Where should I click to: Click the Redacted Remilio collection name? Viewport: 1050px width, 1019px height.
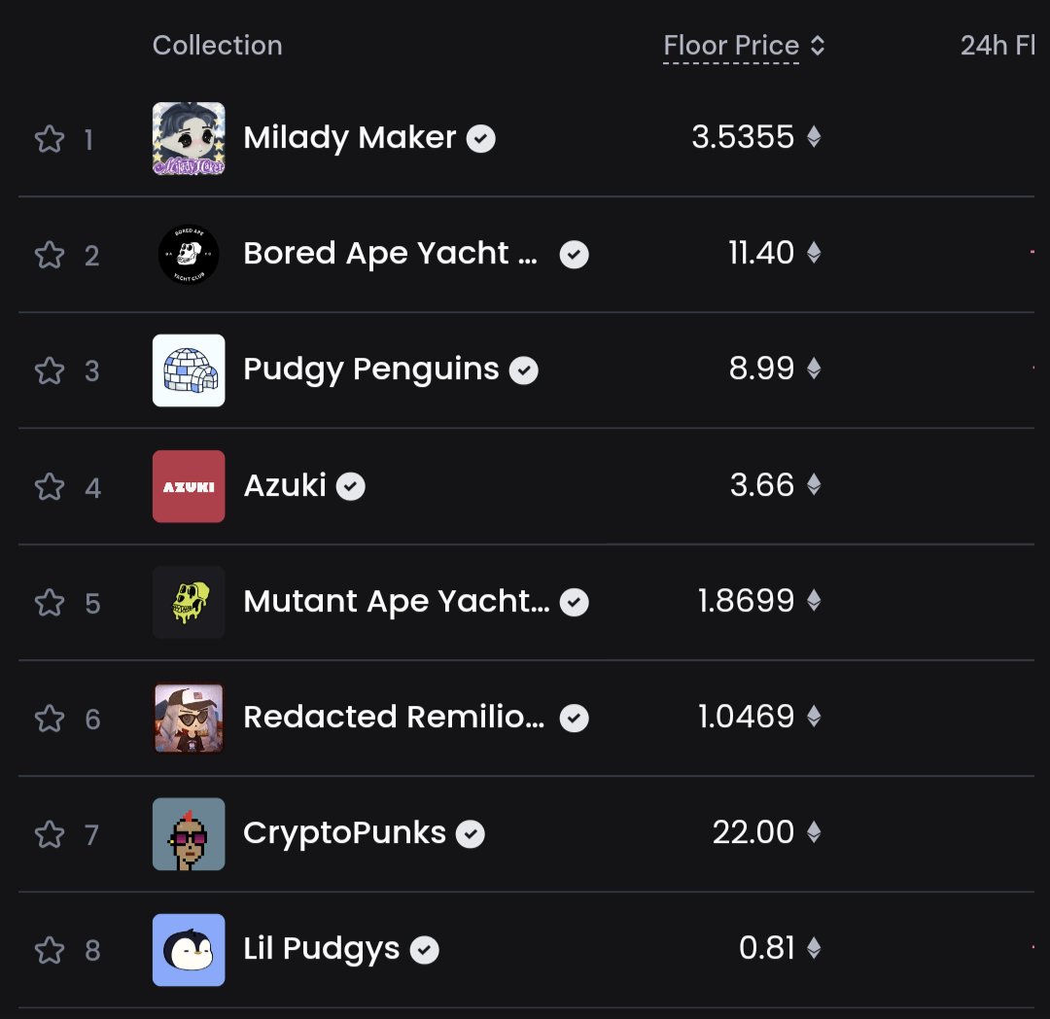[x=395, y=717]
